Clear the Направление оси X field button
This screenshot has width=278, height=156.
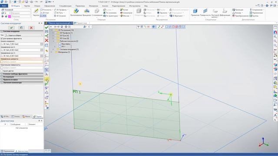(42, 50)
